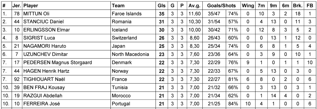This screenshot has height=109, width=317.
Task: Click the Player column header
Action: click(x=31, y=6)
